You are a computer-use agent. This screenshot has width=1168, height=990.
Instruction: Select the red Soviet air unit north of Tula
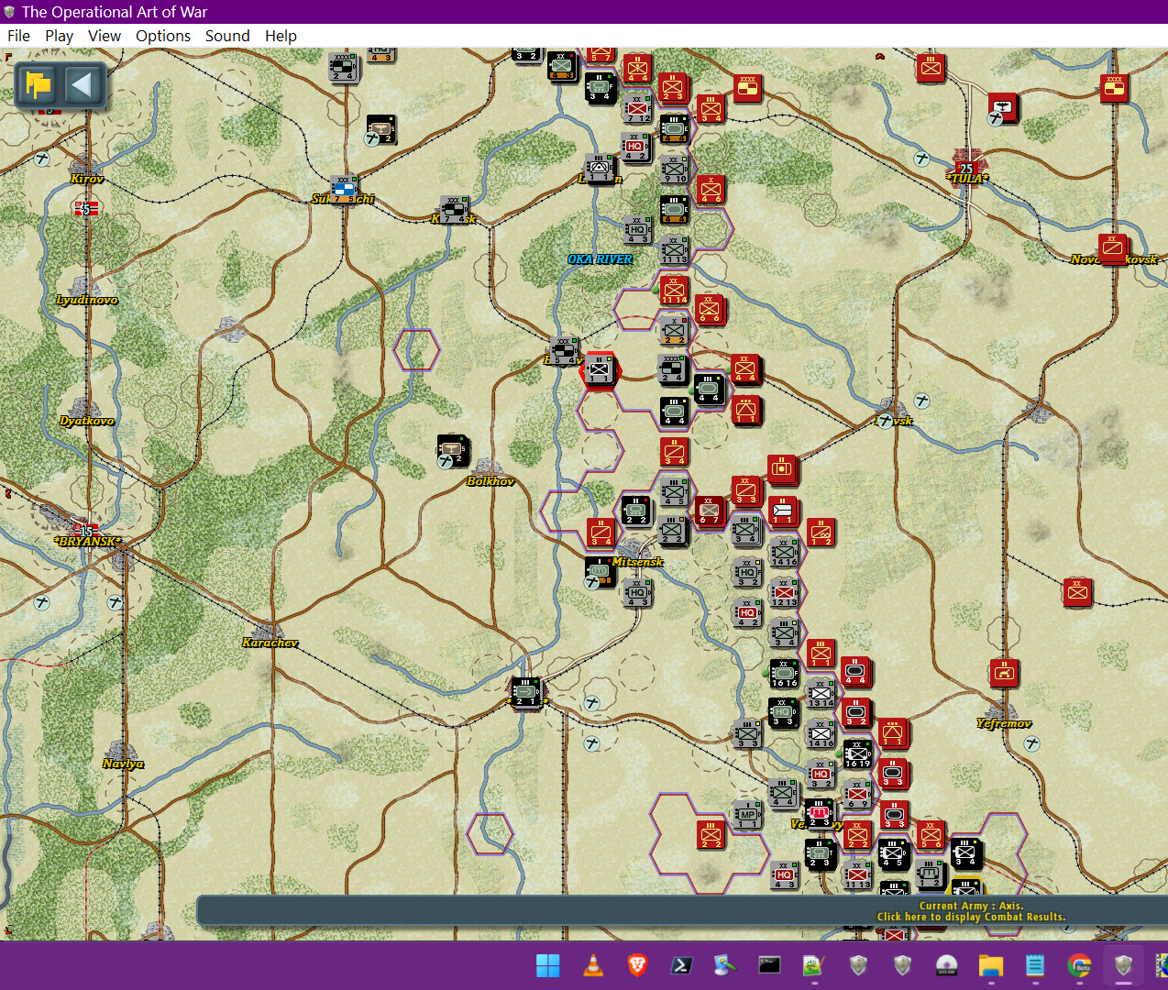(x=1004, y=107)
